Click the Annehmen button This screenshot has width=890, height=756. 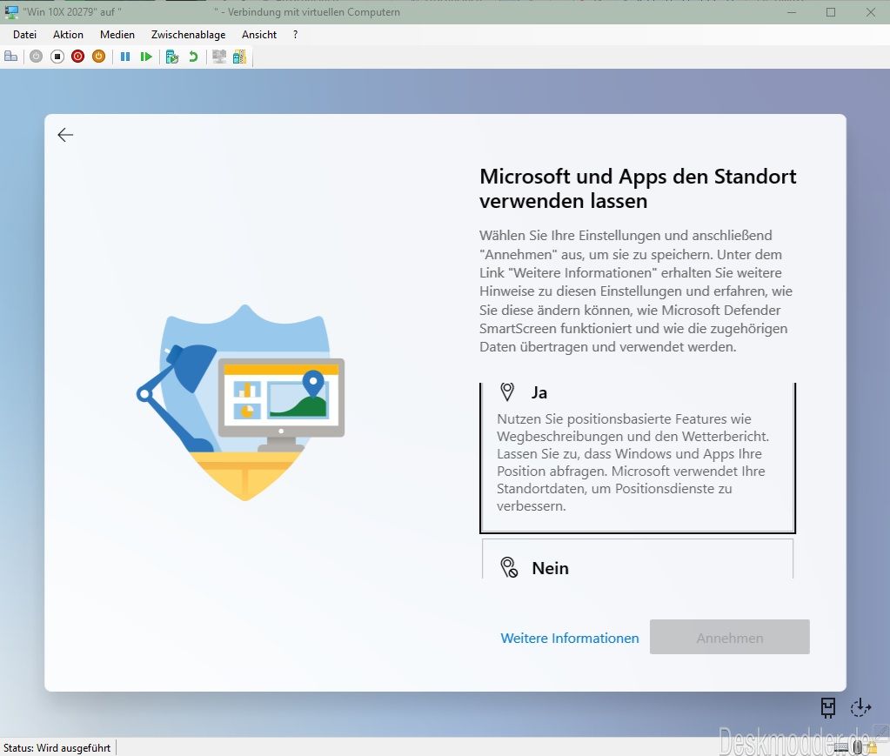tap(729, 637)
